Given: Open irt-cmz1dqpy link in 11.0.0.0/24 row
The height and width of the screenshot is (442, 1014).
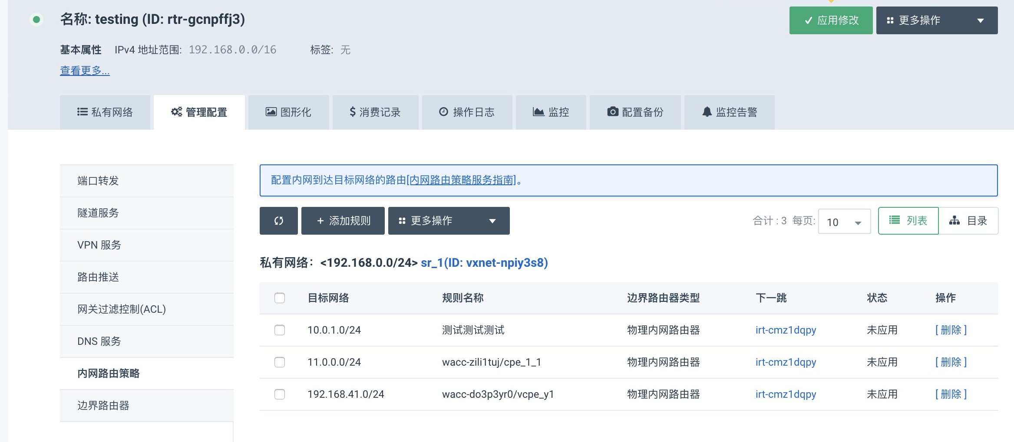Looking at the screenshot, I should [786, 362].
